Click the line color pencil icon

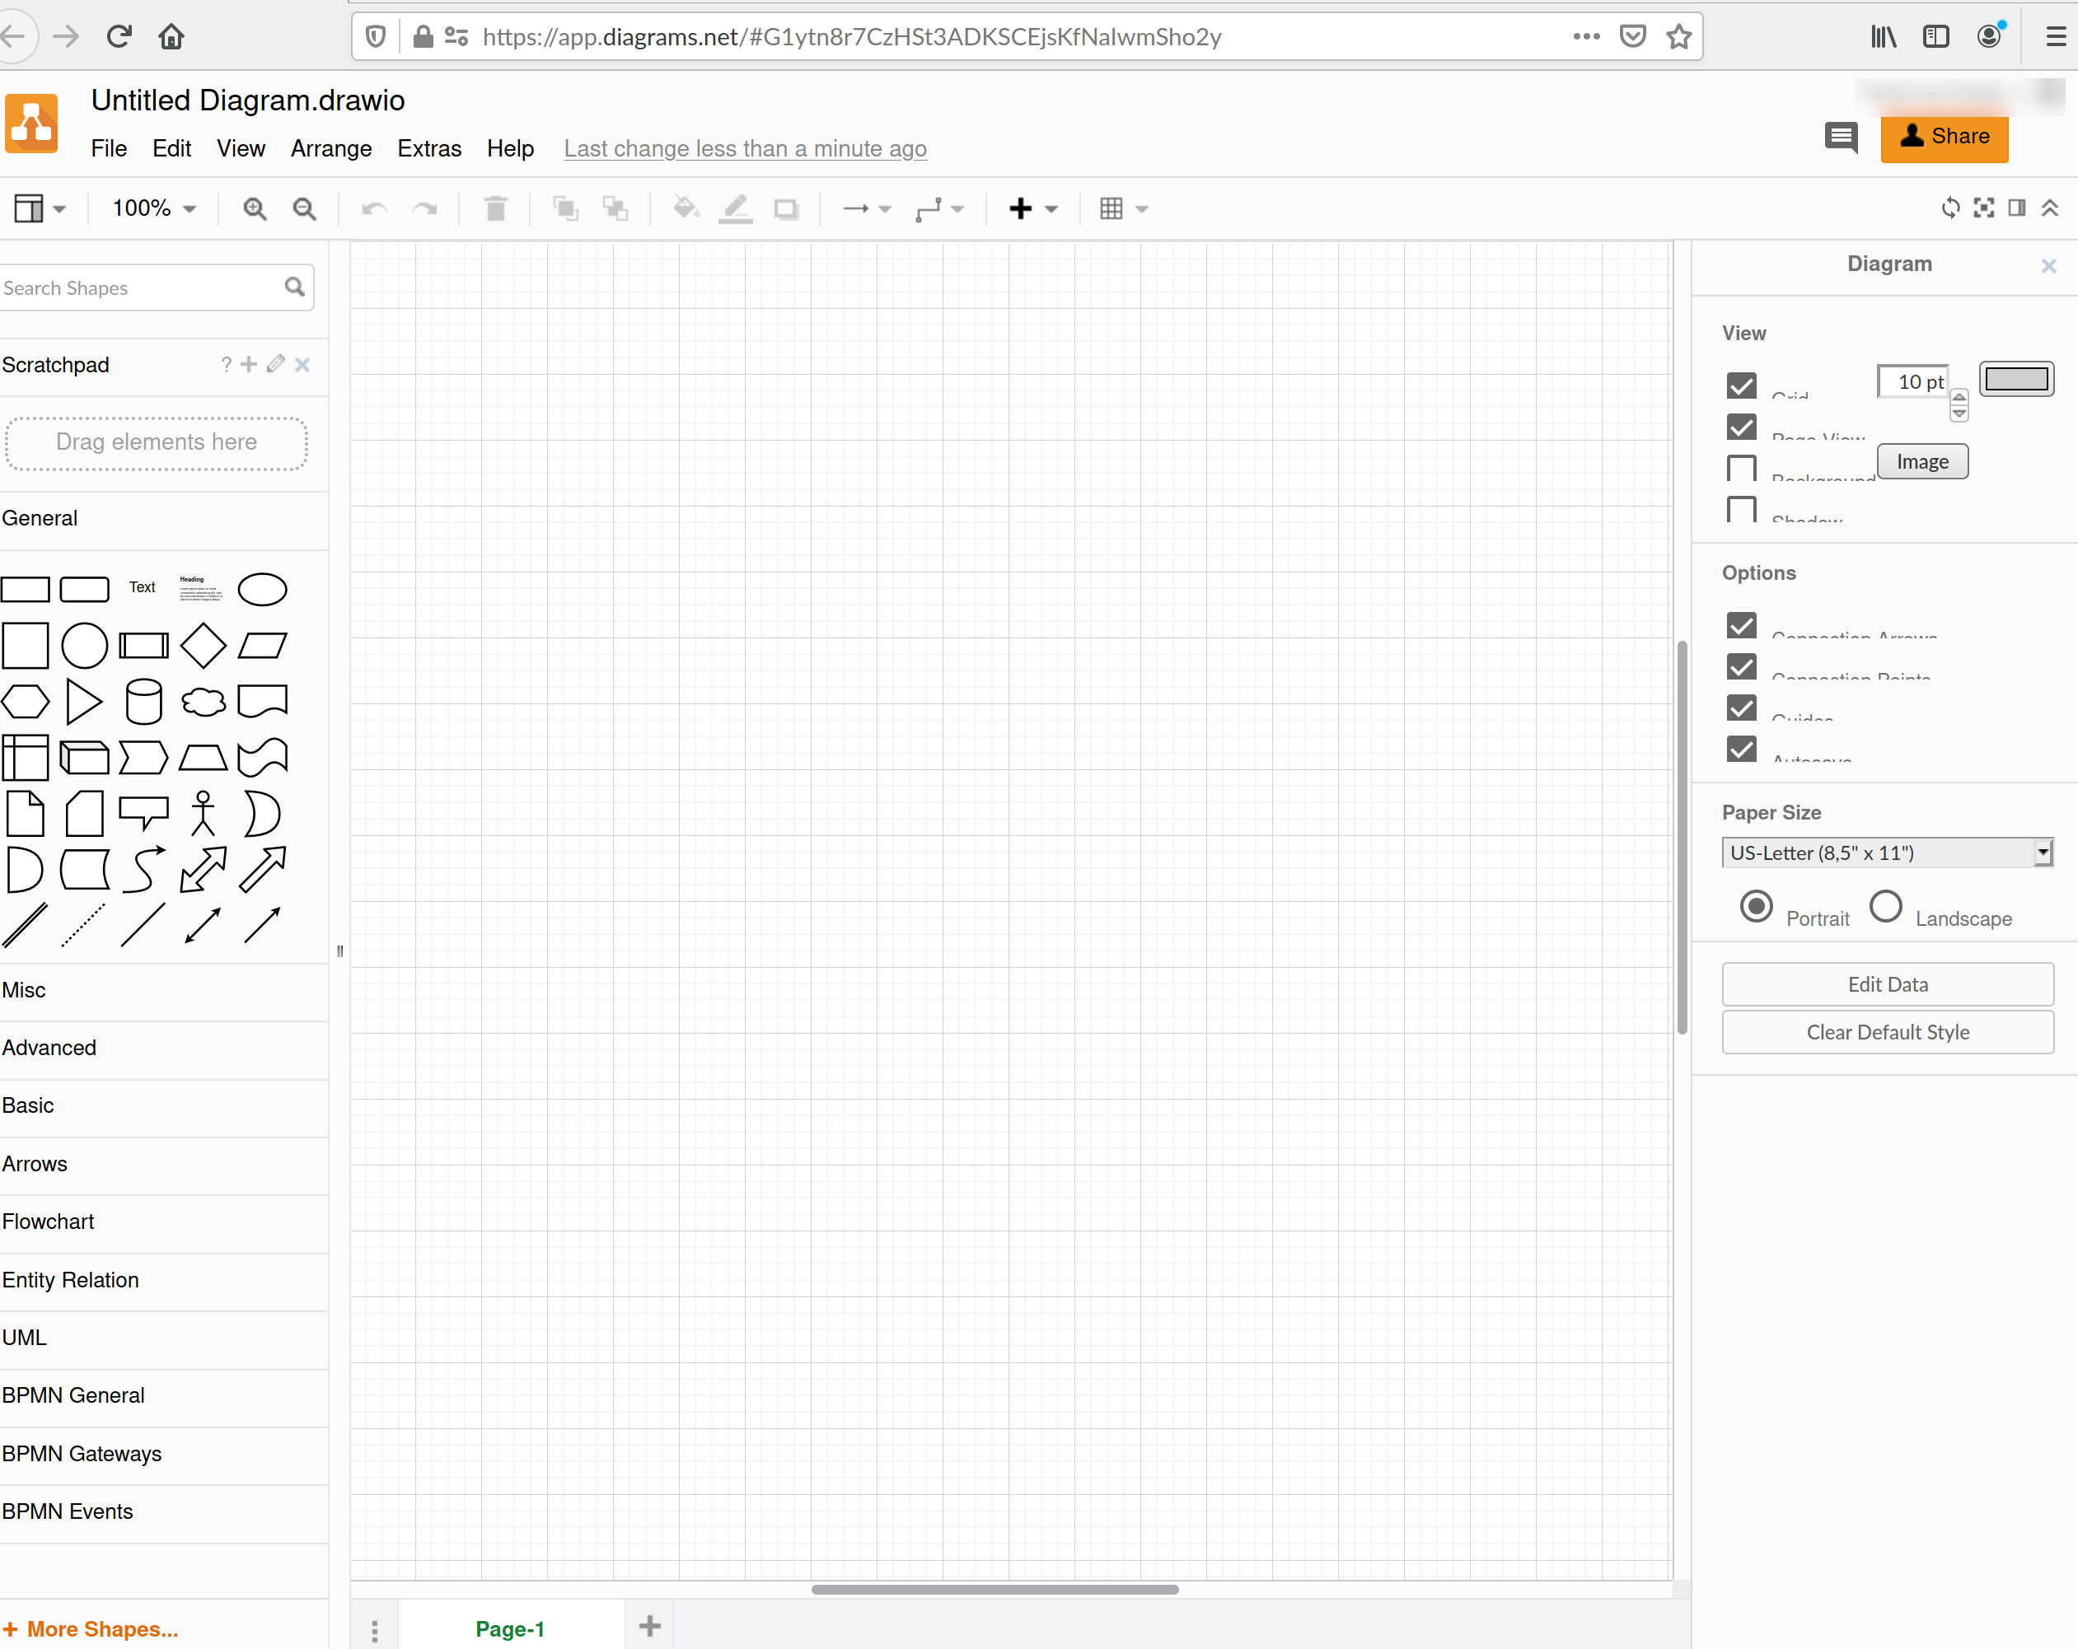point(736,208)
